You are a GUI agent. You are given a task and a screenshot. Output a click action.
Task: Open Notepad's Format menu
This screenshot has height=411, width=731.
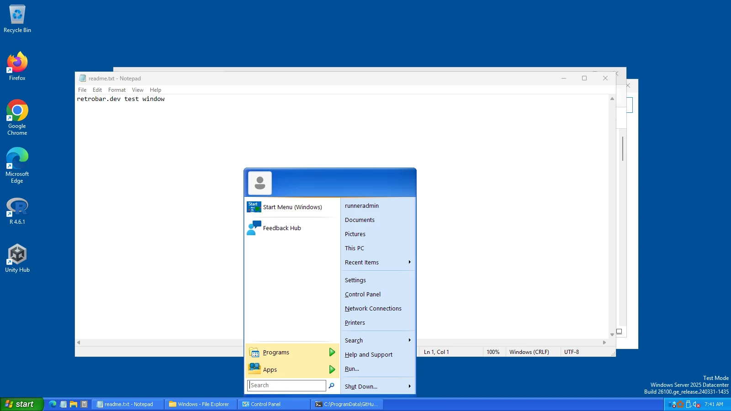click(117, 90)
